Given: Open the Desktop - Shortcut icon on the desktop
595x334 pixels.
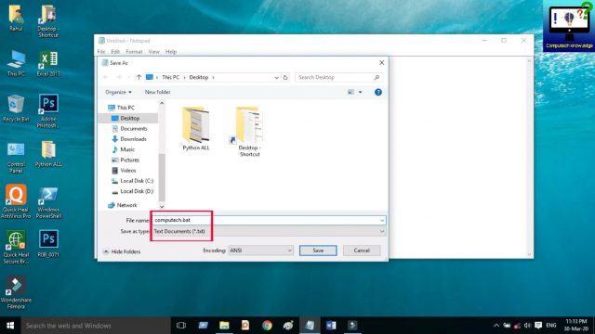Looking at the screenshot, I should pos(48,20).
